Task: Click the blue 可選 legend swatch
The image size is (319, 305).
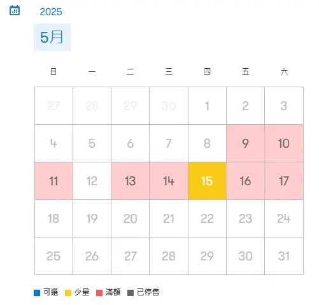Action: click(37, 293)
